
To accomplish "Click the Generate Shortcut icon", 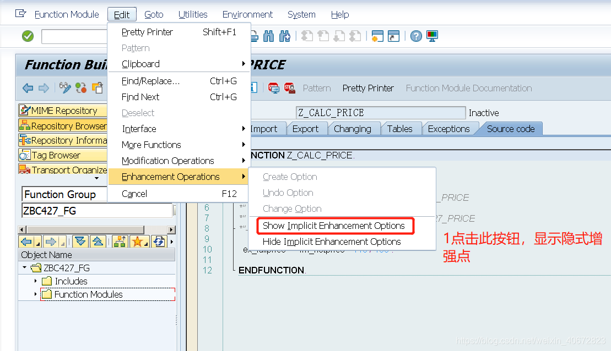I will tap(393, 36).
